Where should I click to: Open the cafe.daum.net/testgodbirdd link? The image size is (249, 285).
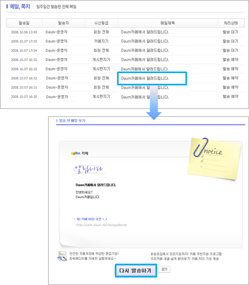point(102,225)
